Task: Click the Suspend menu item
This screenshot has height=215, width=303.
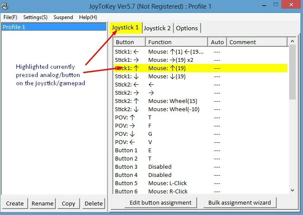Action: click(63, 17)
